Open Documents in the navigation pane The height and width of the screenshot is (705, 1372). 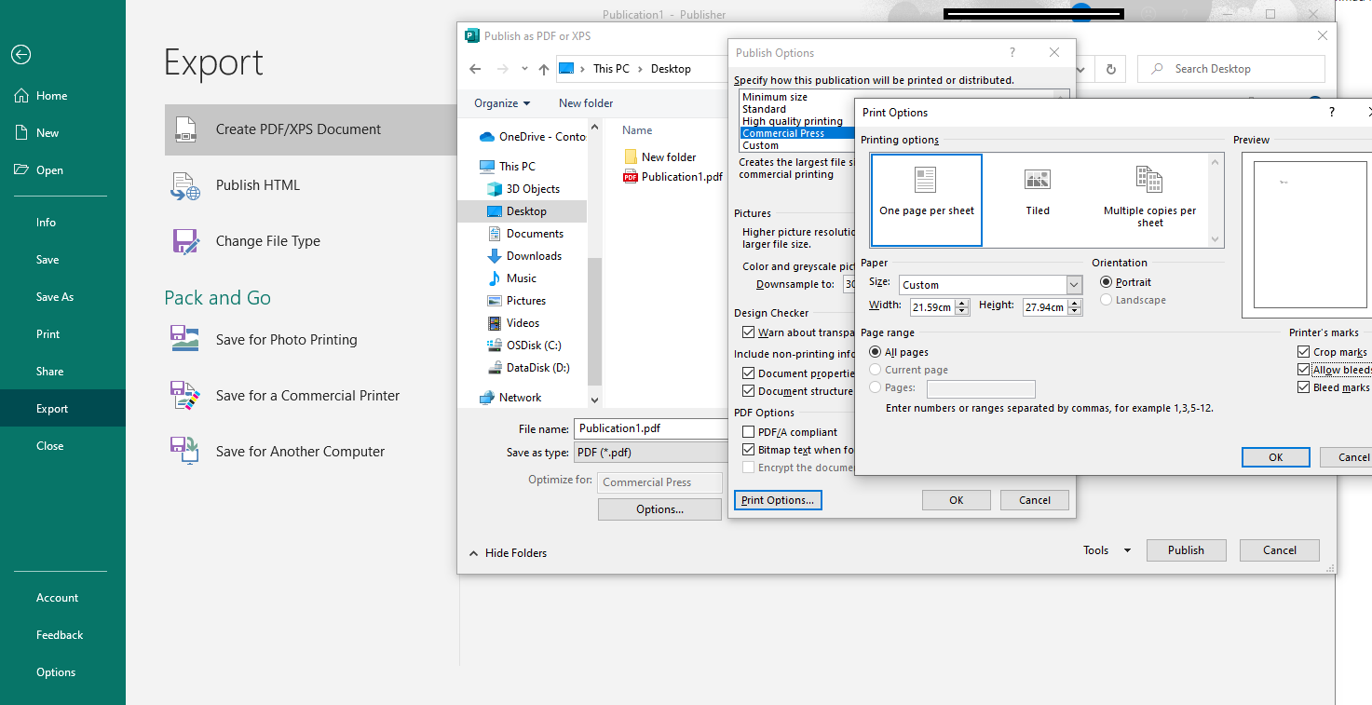coord(524,234)
